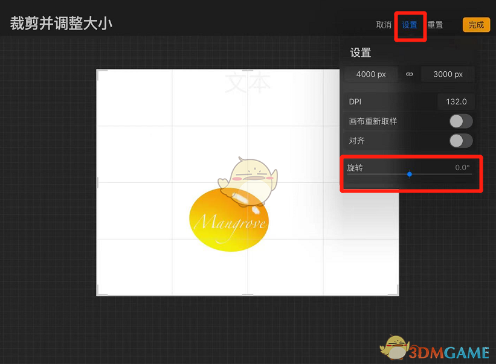Click the blue 旋转 slider knob
496x364 pixels.
(x=410, y=174)
